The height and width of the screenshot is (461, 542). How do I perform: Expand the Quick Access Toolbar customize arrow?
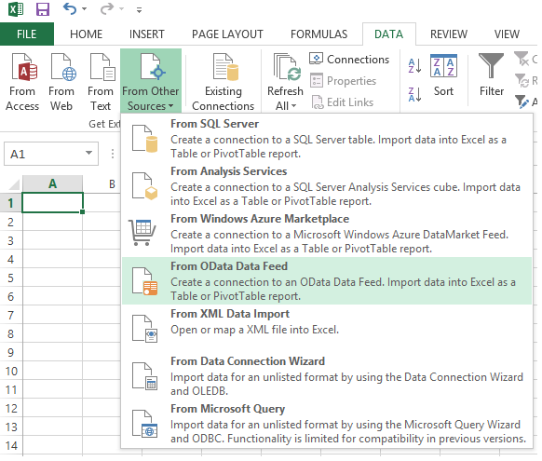(x=139, y=10)
